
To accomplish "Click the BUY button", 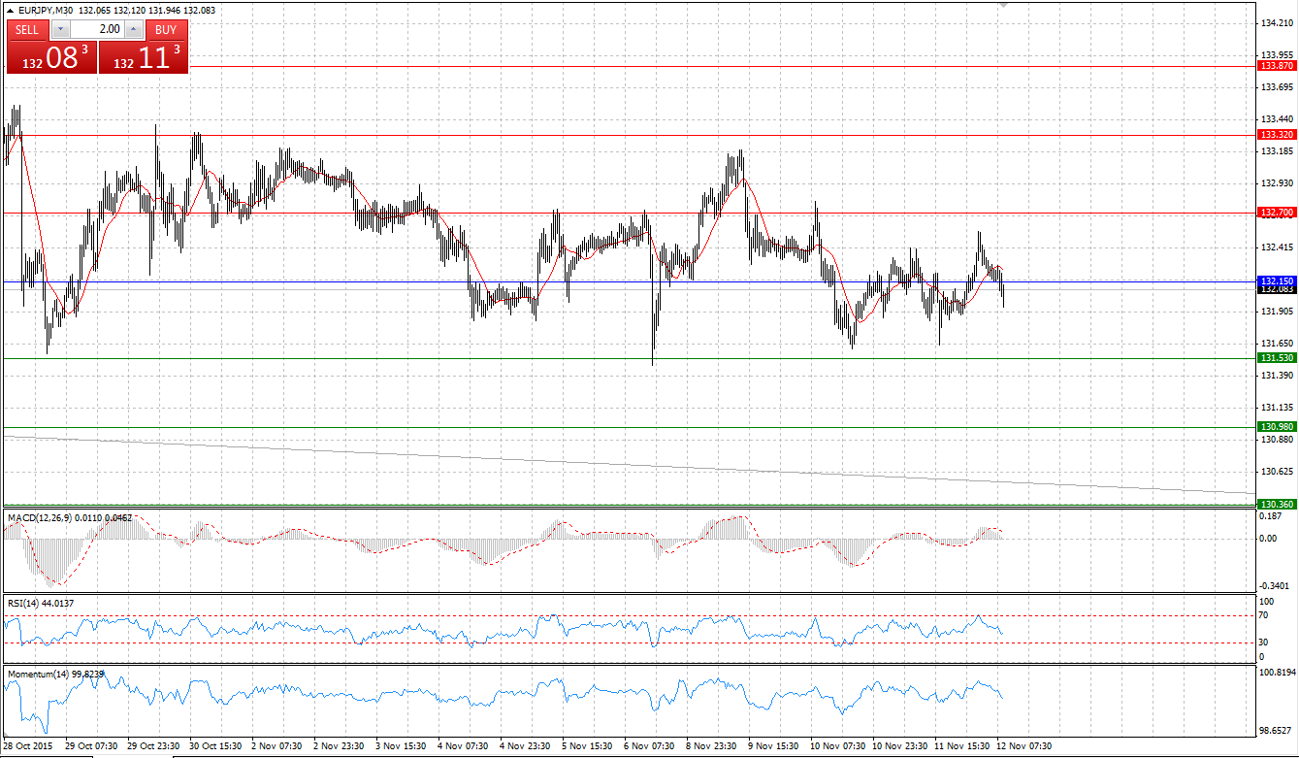I will pyautogui.click(x=166, y=29).
